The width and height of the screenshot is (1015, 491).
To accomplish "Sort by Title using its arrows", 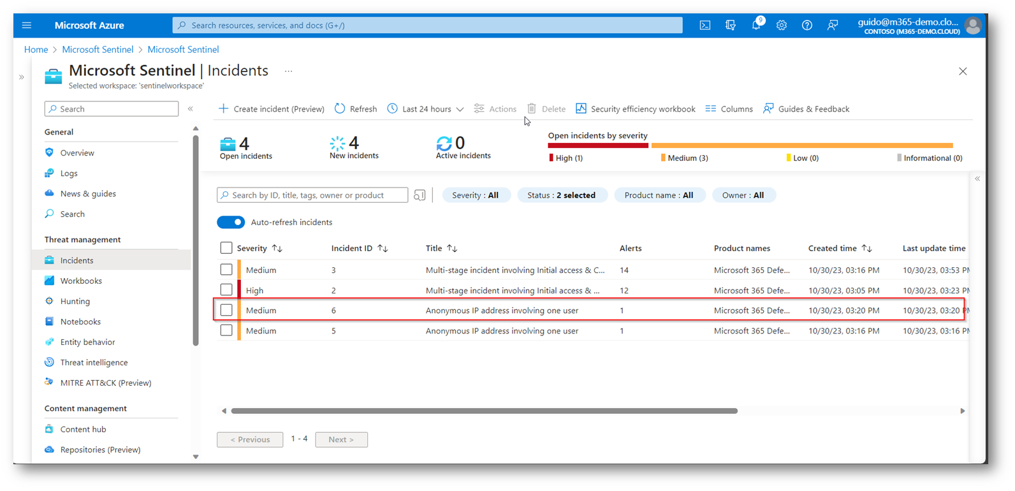I will click(452, 248).
